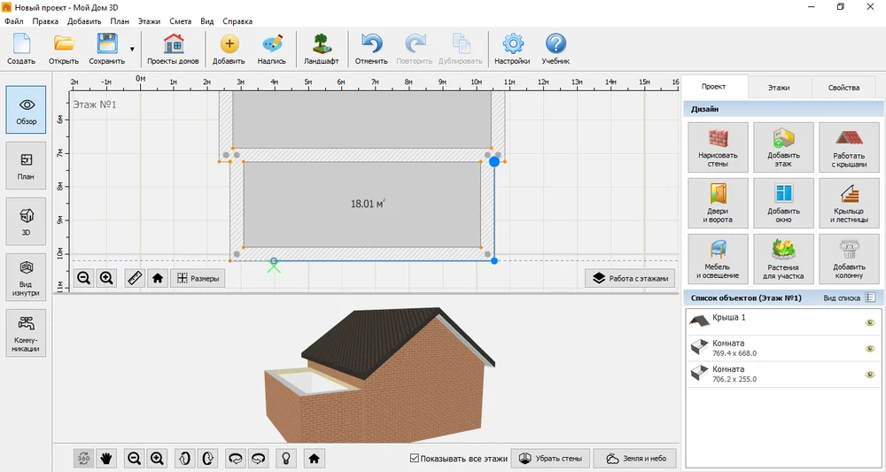Open the Файл menu
This screenshot has width=886, height=472.
coord(13,21)
